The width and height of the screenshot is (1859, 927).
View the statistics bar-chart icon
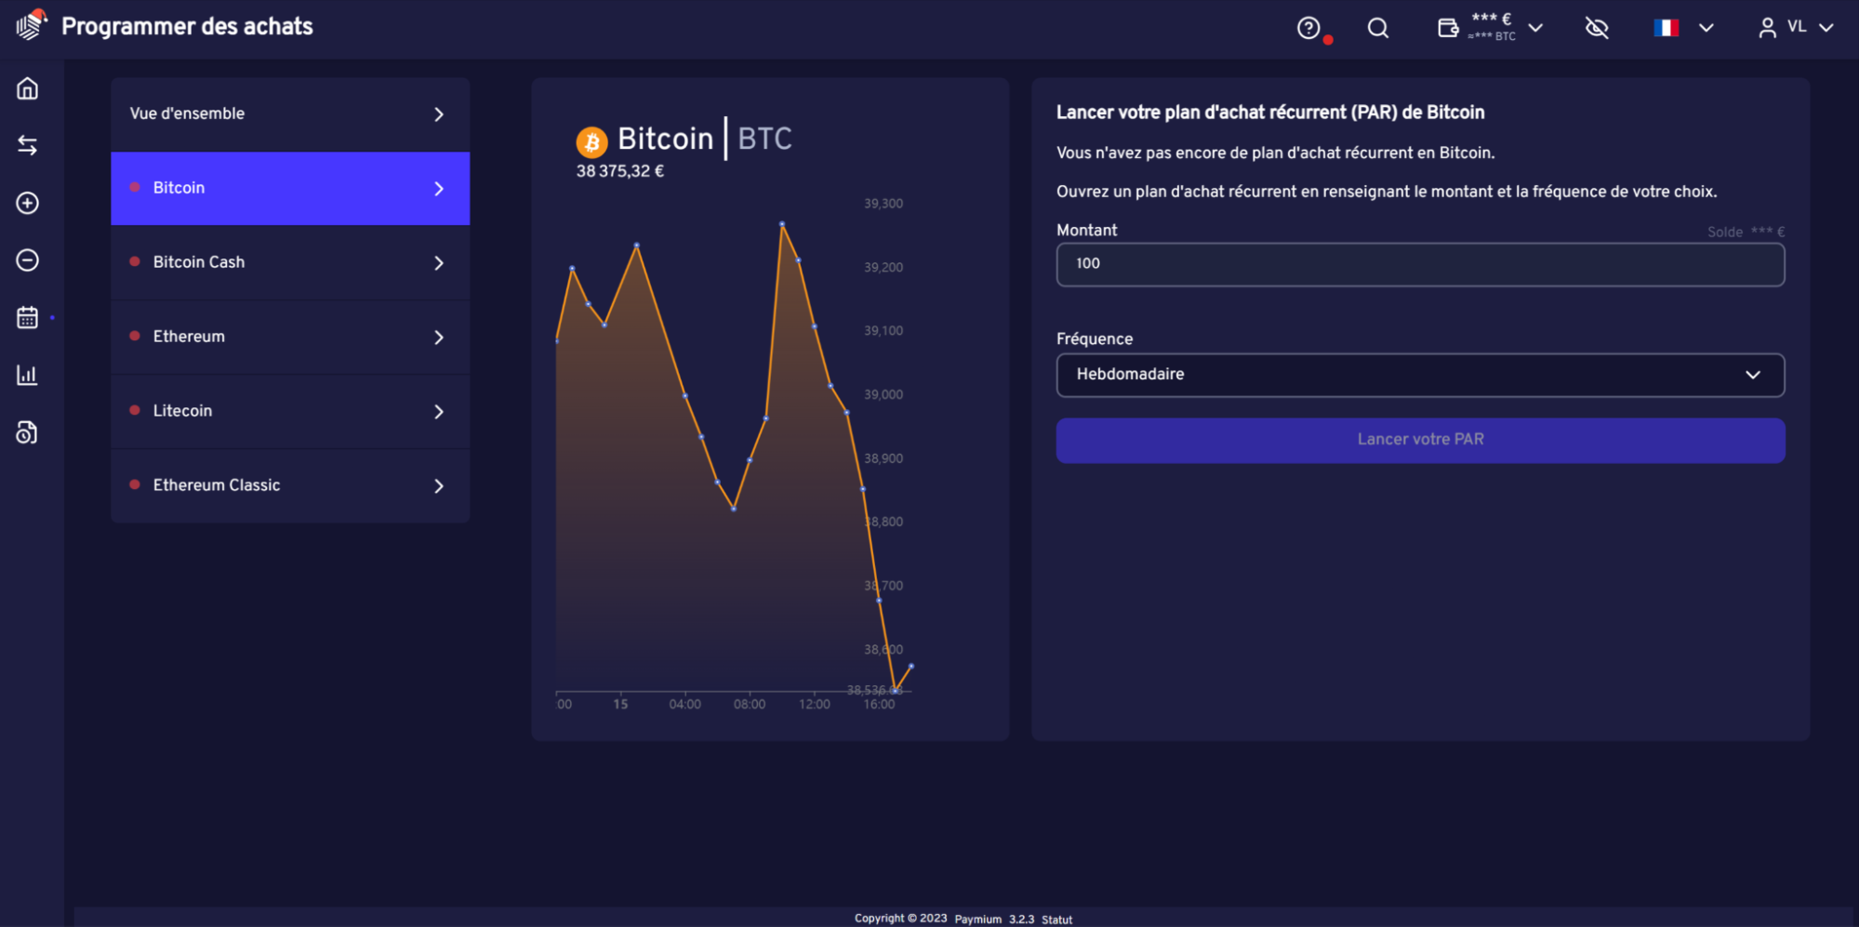pos(27,375)
